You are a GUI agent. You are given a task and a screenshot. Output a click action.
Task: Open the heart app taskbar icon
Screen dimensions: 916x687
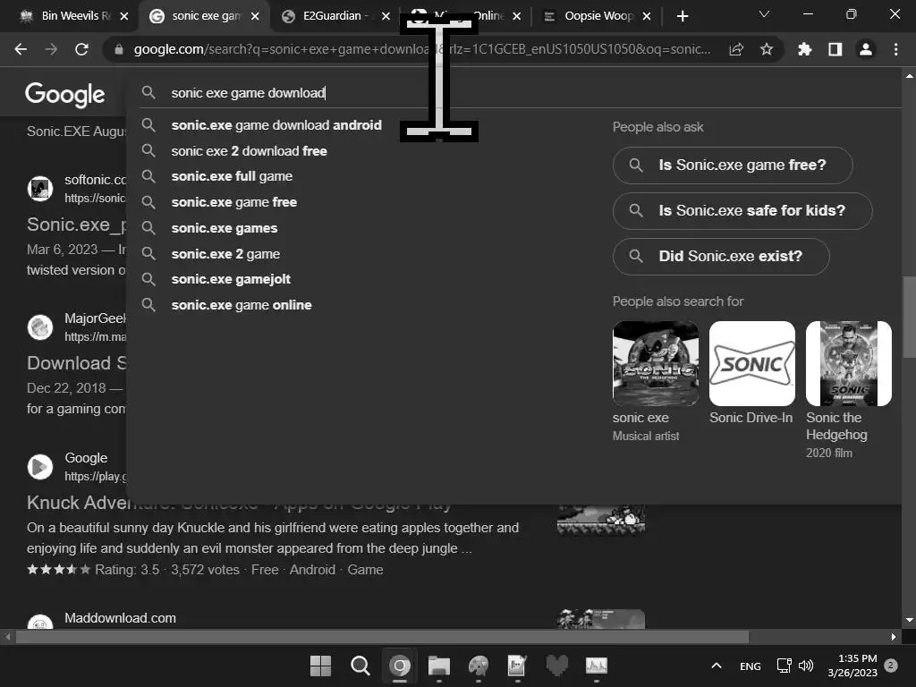(556, 666)
